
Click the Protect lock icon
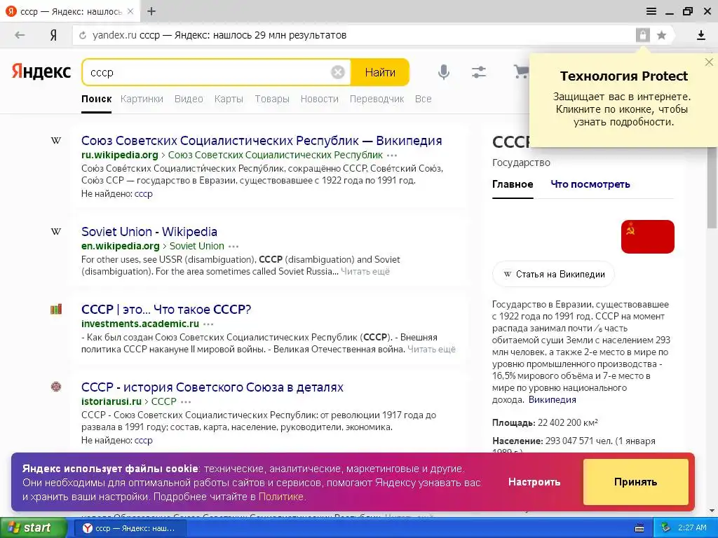642,35
